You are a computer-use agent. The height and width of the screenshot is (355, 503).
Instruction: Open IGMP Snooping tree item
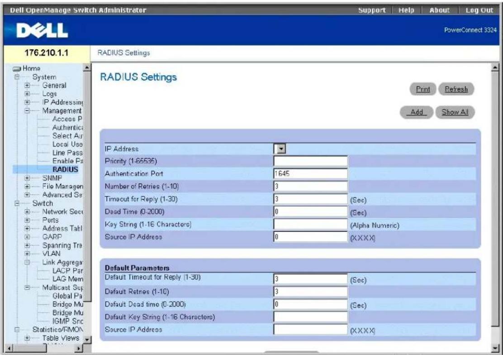(67, 321)
